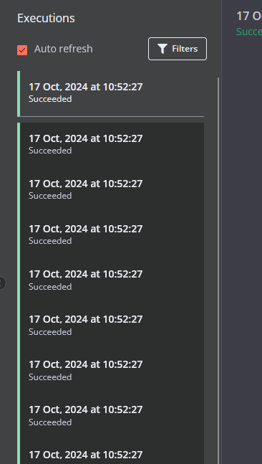
Task: Click the Succeeded label of the top execution
Action: click(50, 99)
